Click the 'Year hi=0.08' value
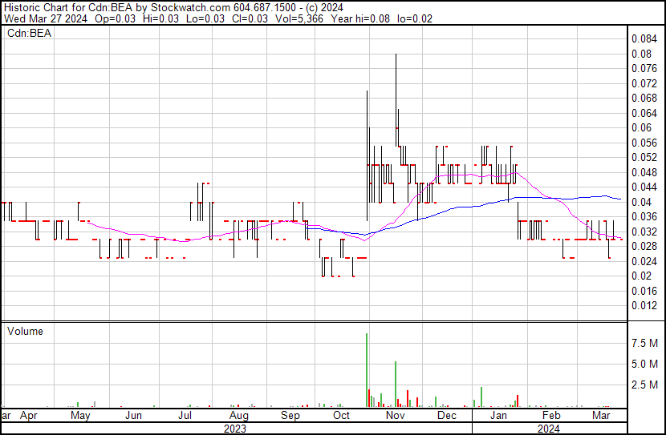 tap(360, 18)
